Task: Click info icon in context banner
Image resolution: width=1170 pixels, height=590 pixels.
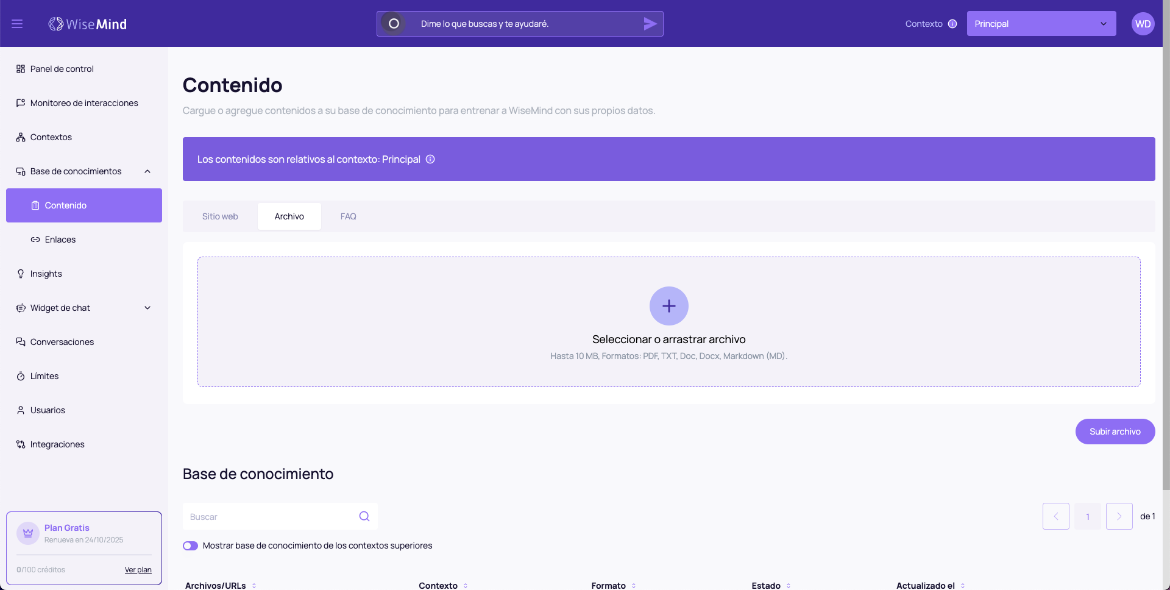Action: 430,159
